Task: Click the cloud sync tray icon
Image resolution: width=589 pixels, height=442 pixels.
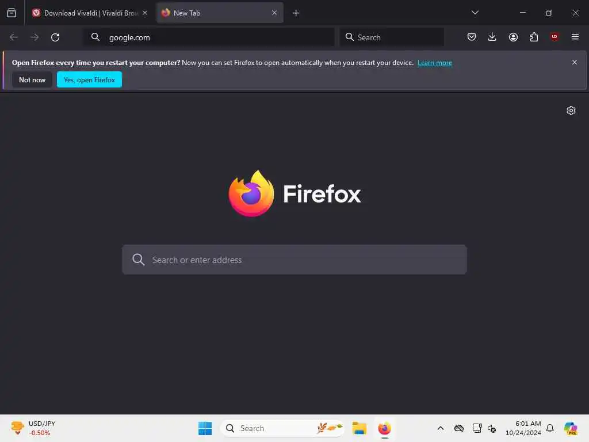Action: (x=459, y=428)
